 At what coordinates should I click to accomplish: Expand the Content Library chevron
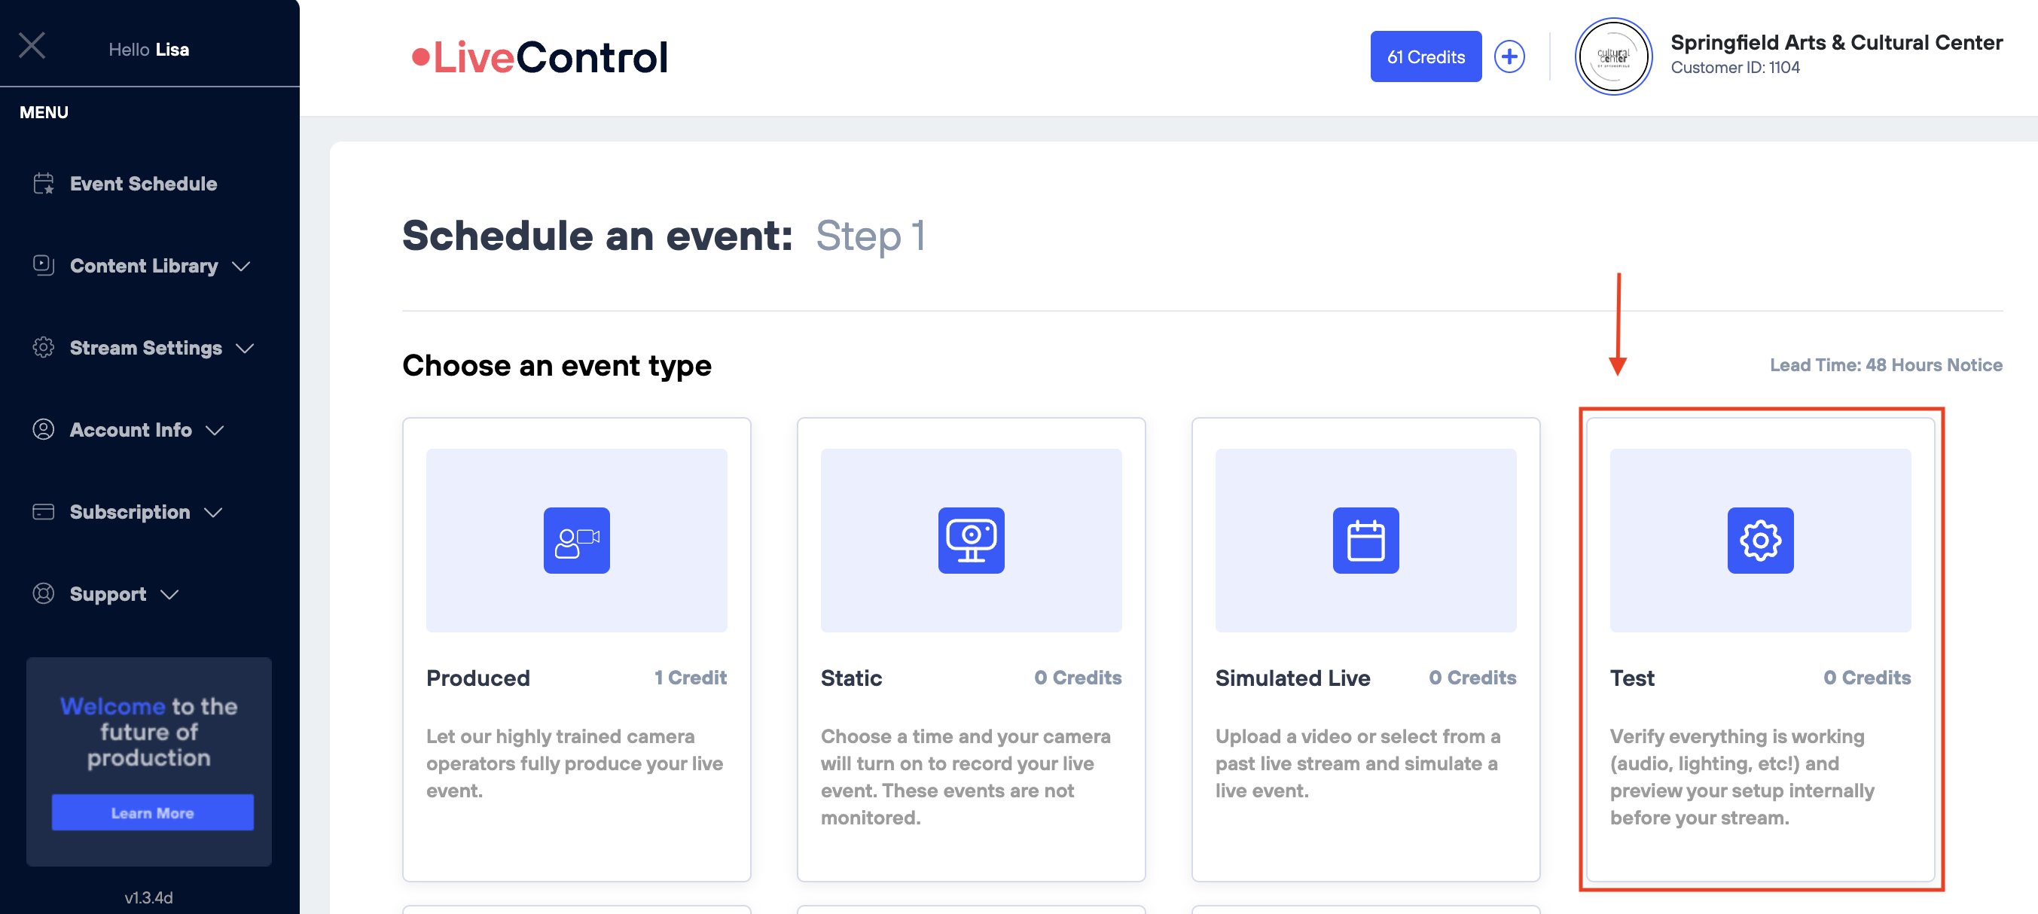click(241, 267)
